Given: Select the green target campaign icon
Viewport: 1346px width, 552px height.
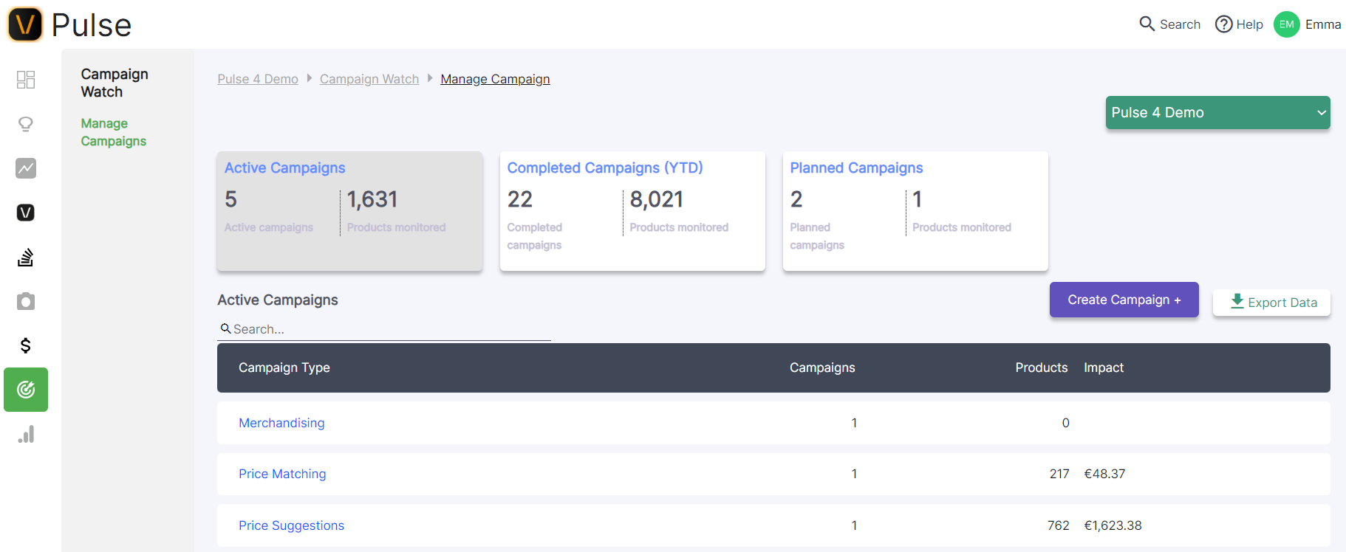Looking at the screenshot, I should pos(26,390).
